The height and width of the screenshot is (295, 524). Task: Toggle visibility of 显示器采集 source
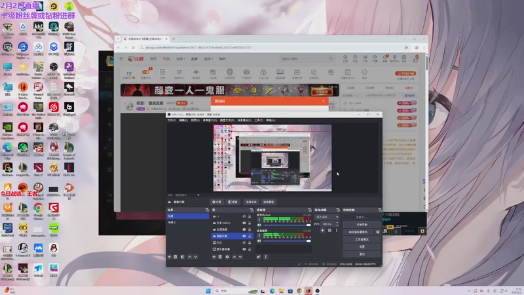(244, 249)
